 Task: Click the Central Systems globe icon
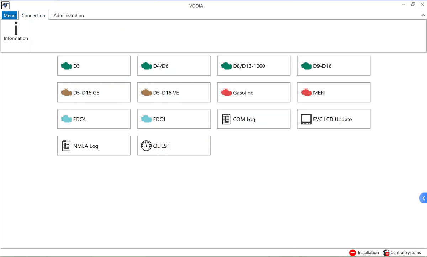point(386,252)
